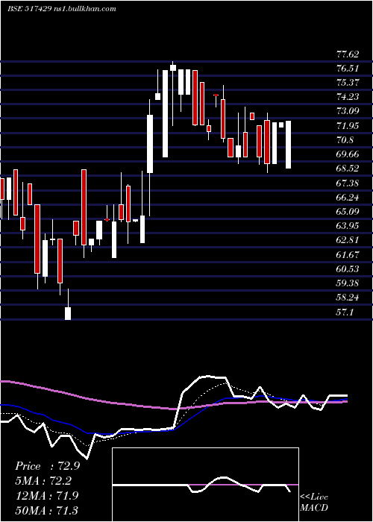Image resolution: width=373 pixels, height=522 pixels.
Task: Select the 57.1 price axis label
Action: 345,312
